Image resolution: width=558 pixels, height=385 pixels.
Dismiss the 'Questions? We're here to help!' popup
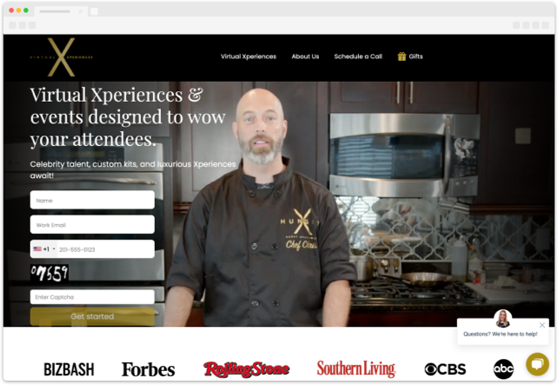click(542, 325)
